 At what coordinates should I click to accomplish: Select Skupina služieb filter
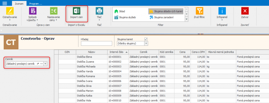pos(125,17)
